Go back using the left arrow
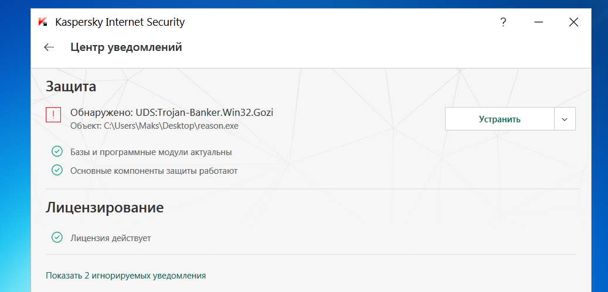The width and height of the screenshot is (608, 292). point(49,47)
